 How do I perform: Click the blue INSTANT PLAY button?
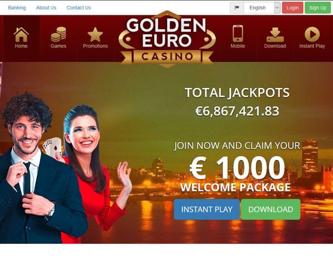[x=206, y=209]
